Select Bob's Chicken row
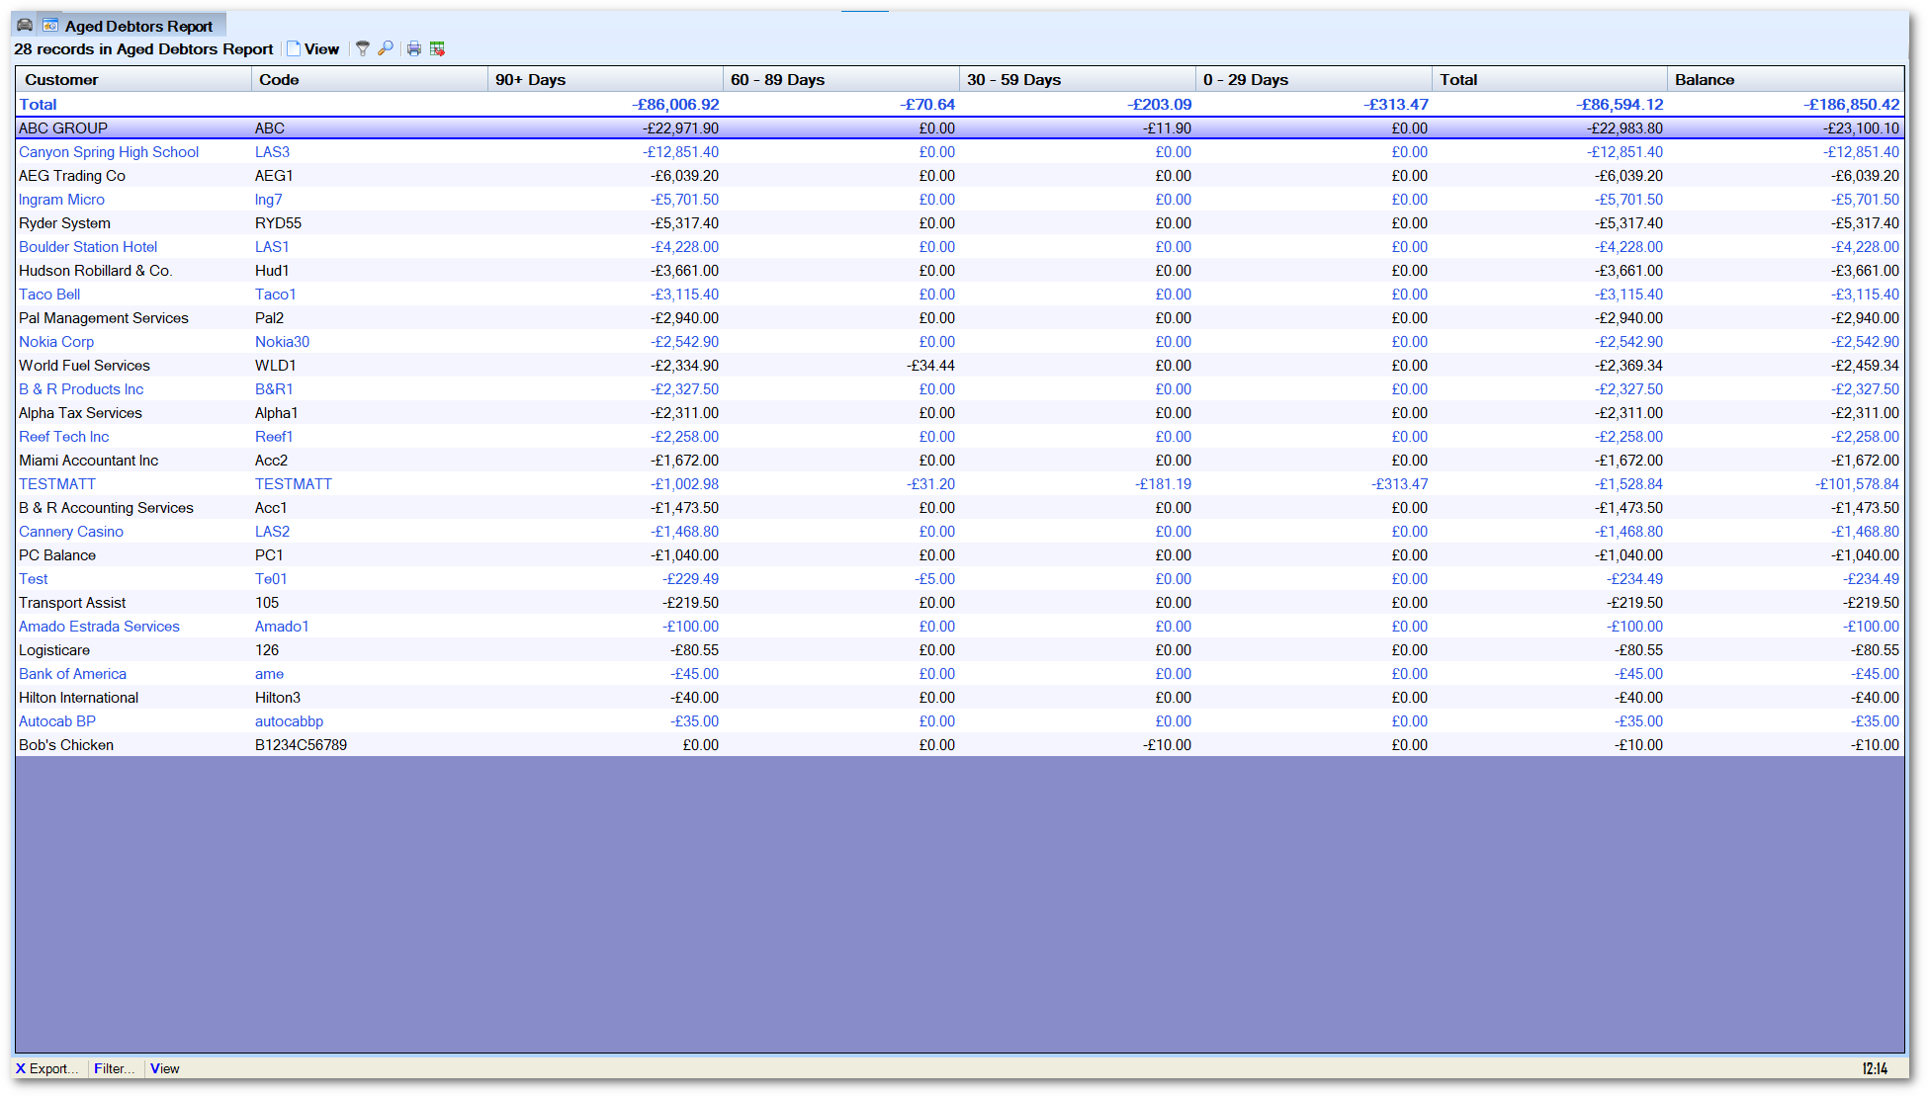1928x1097 pixels. point(959,745)
